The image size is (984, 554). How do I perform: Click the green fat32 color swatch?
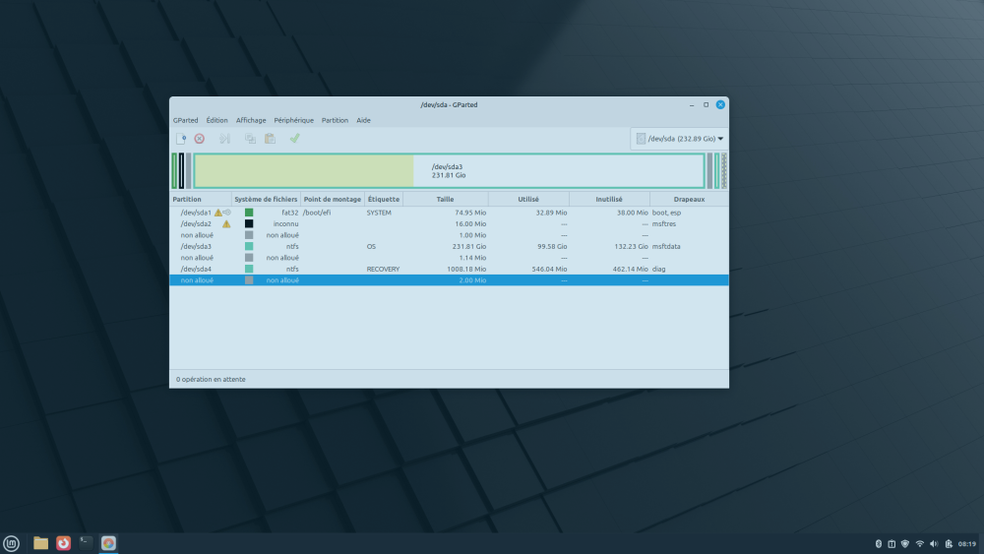[x=249, y=213]
